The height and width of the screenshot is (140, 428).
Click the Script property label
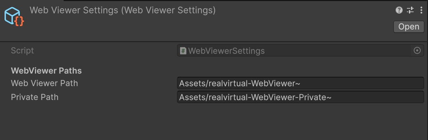[23, 51]
